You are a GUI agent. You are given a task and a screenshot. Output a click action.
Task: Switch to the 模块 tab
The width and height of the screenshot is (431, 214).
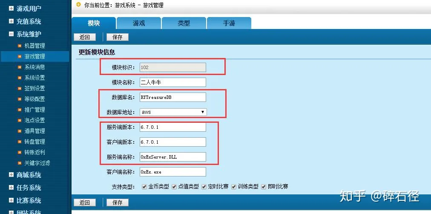pyautogui.click(x=94, y=23)
